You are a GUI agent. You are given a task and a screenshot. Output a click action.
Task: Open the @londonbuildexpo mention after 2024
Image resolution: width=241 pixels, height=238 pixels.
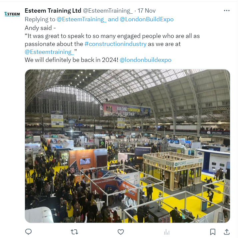(145, 60)
